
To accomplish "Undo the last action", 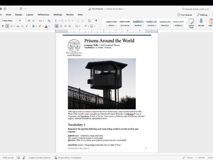I will 9,9.
